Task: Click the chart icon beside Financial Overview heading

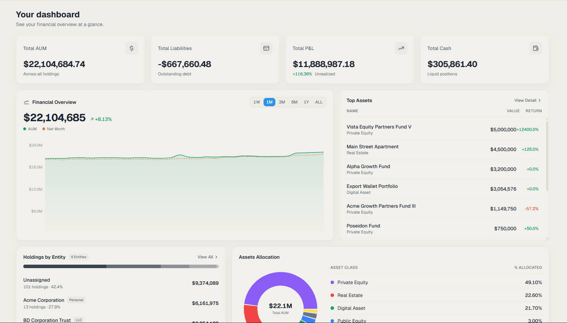Action: (x=26, y=102)
